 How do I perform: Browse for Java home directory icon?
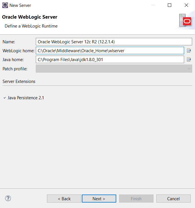pyautogui.click(x=189, y=59)
